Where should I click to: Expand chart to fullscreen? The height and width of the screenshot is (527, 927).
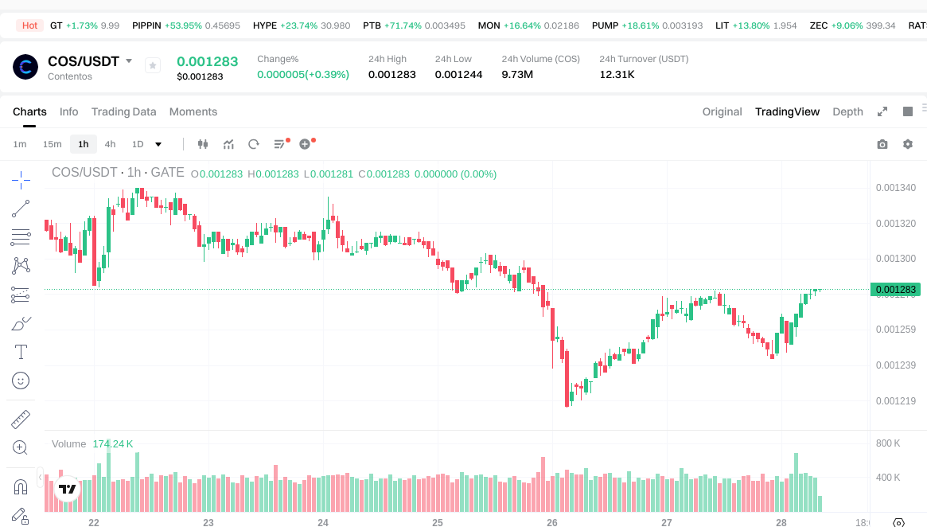click(882, 111)
